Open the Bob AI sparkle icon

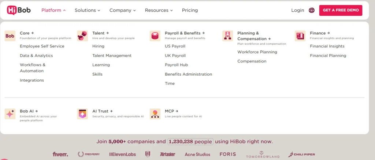pos(10,114)
